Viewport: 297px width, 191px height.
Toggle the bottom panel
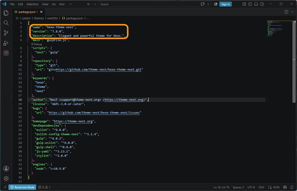[256, 4]
